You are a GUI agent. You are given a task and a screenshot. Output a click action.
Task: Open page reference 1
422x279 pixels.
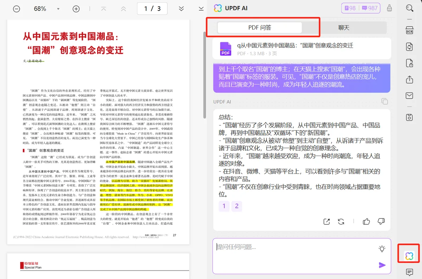click(x=224, y=206)
